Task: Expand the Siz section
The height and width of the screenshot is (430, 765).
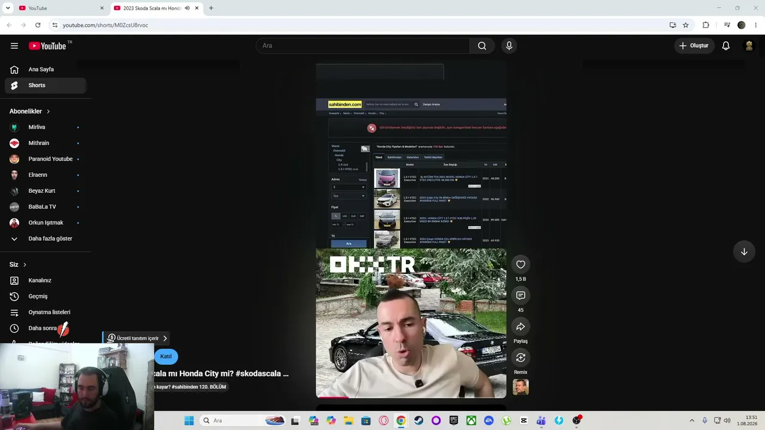Action: point(18,265)
